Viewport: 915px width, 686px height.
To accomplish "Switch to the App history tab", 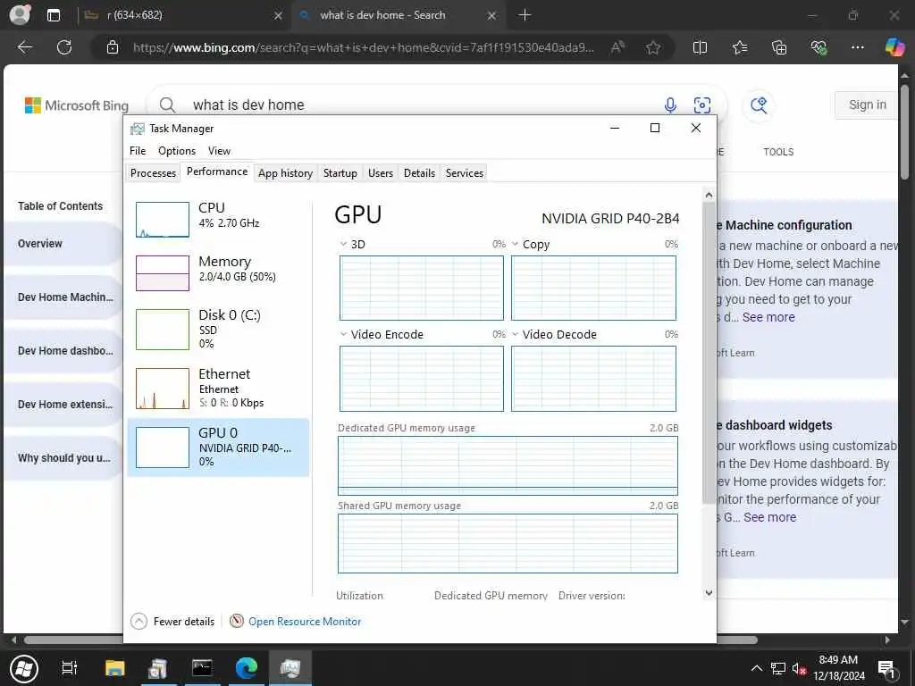I will [x=285, y=172].
